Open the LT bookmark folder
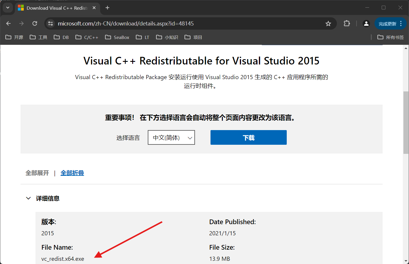The image size is (409, 264). pos(143,37)
